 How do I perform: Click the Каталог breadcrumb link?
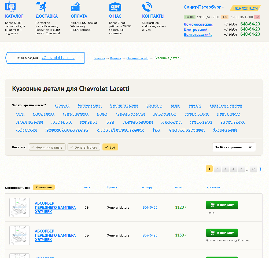tap(116, 58)
